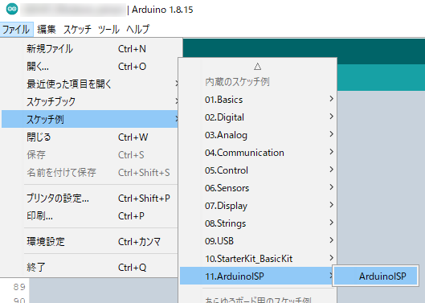The image size is (425, 303).
Task: Expand 最近使った項目を開く submenu
Action: click(90, 84)
